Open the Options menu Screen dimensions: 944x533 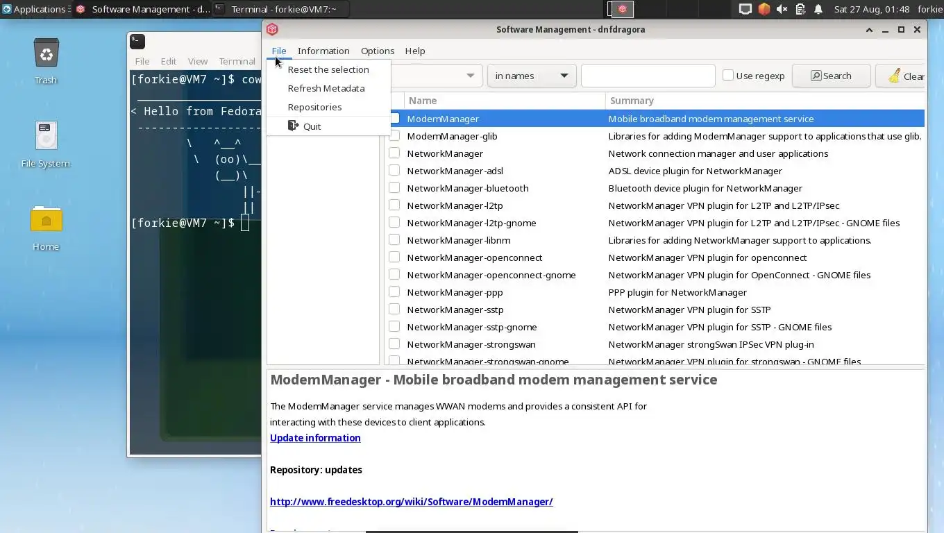(378, 51)
